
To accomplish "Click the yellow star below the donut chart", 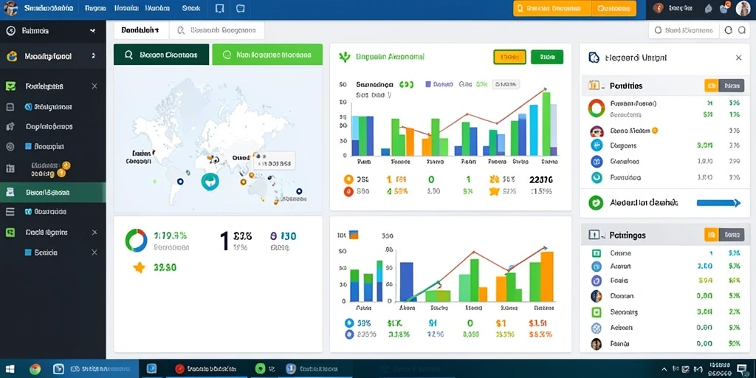I will (x=140, y=267).
